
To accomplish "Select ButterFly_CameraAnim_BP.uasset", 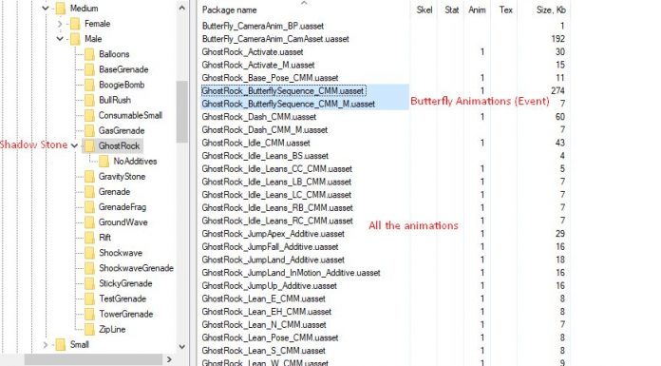I will click(x=263, y=27).
